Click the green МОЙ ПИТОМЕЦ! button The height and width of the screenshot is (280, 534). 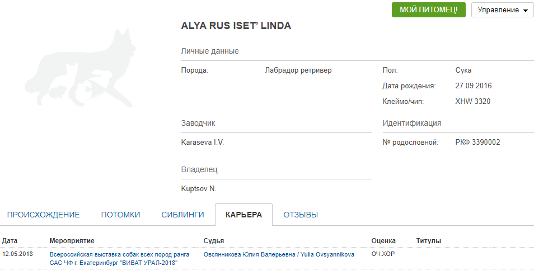(429, 10)
